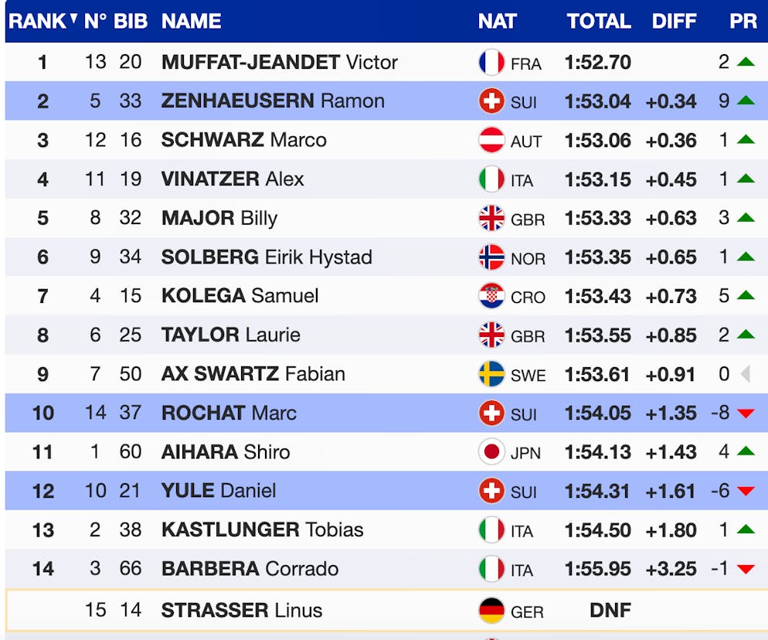Screen dimensions: 768x640
Task: Click the Norwegian flag icon
Action: [491, 257]
